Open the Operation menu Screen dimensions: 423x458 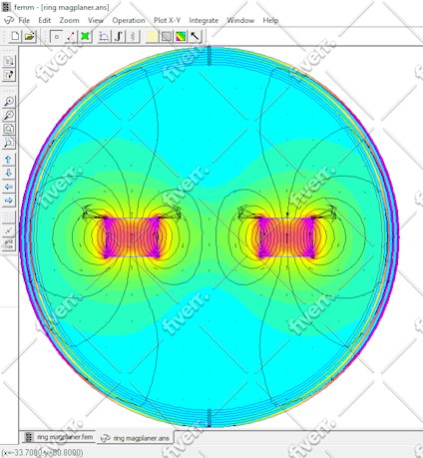(129, 20)
